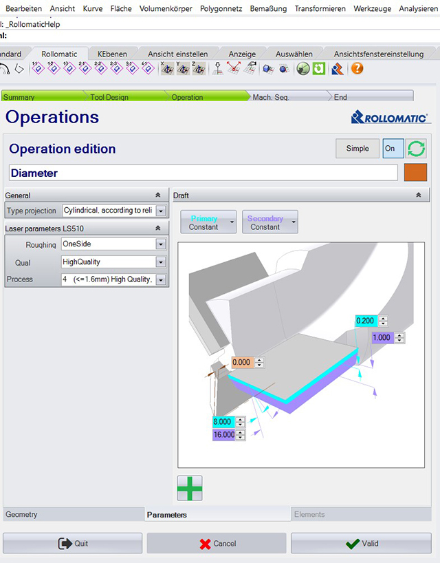The image size is (440, 563).
Task: Click the 3-1 layout icon in toolbar
Action: pyautogui.click(x=132, y=68)
